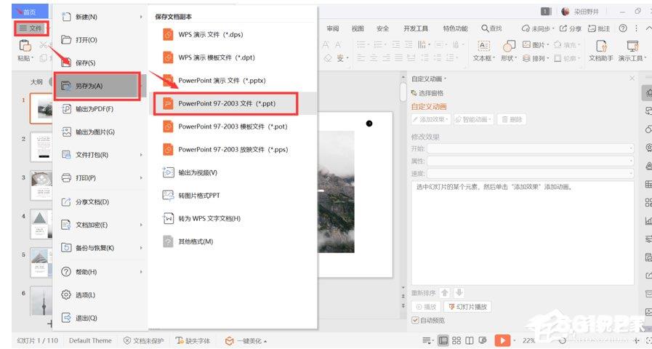652x349 pixels.
Task: Switch to 首页 tab
Action: (30, 12)
